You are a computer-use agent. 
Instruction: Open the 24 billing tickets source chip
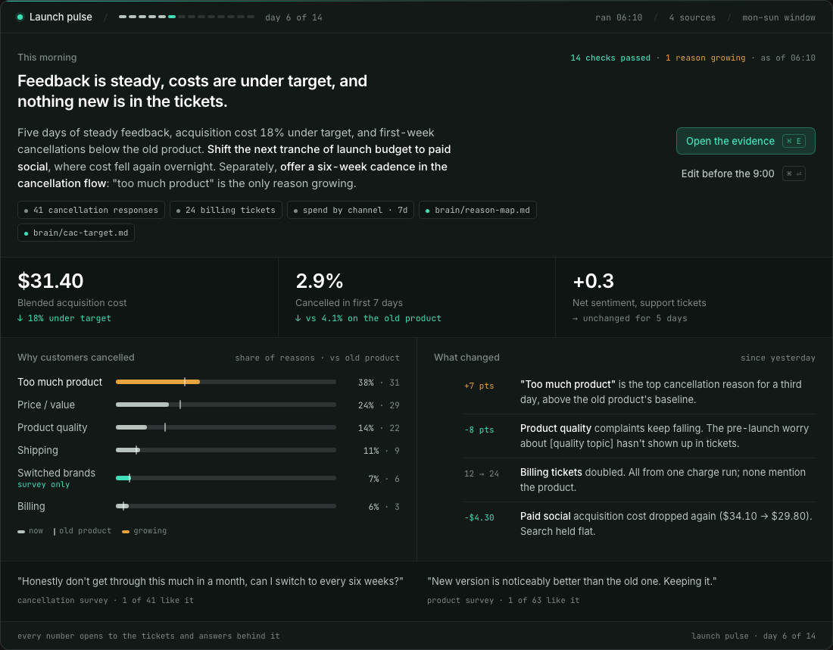(226, 210)
